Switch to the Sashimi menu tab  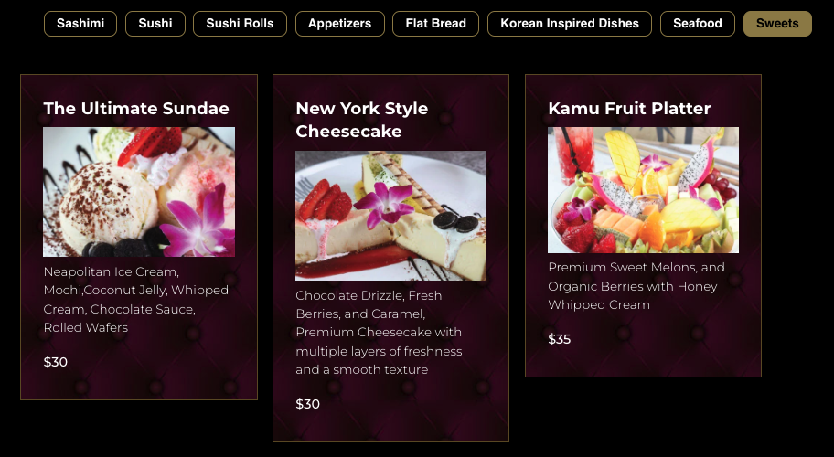tap(80, 24)
